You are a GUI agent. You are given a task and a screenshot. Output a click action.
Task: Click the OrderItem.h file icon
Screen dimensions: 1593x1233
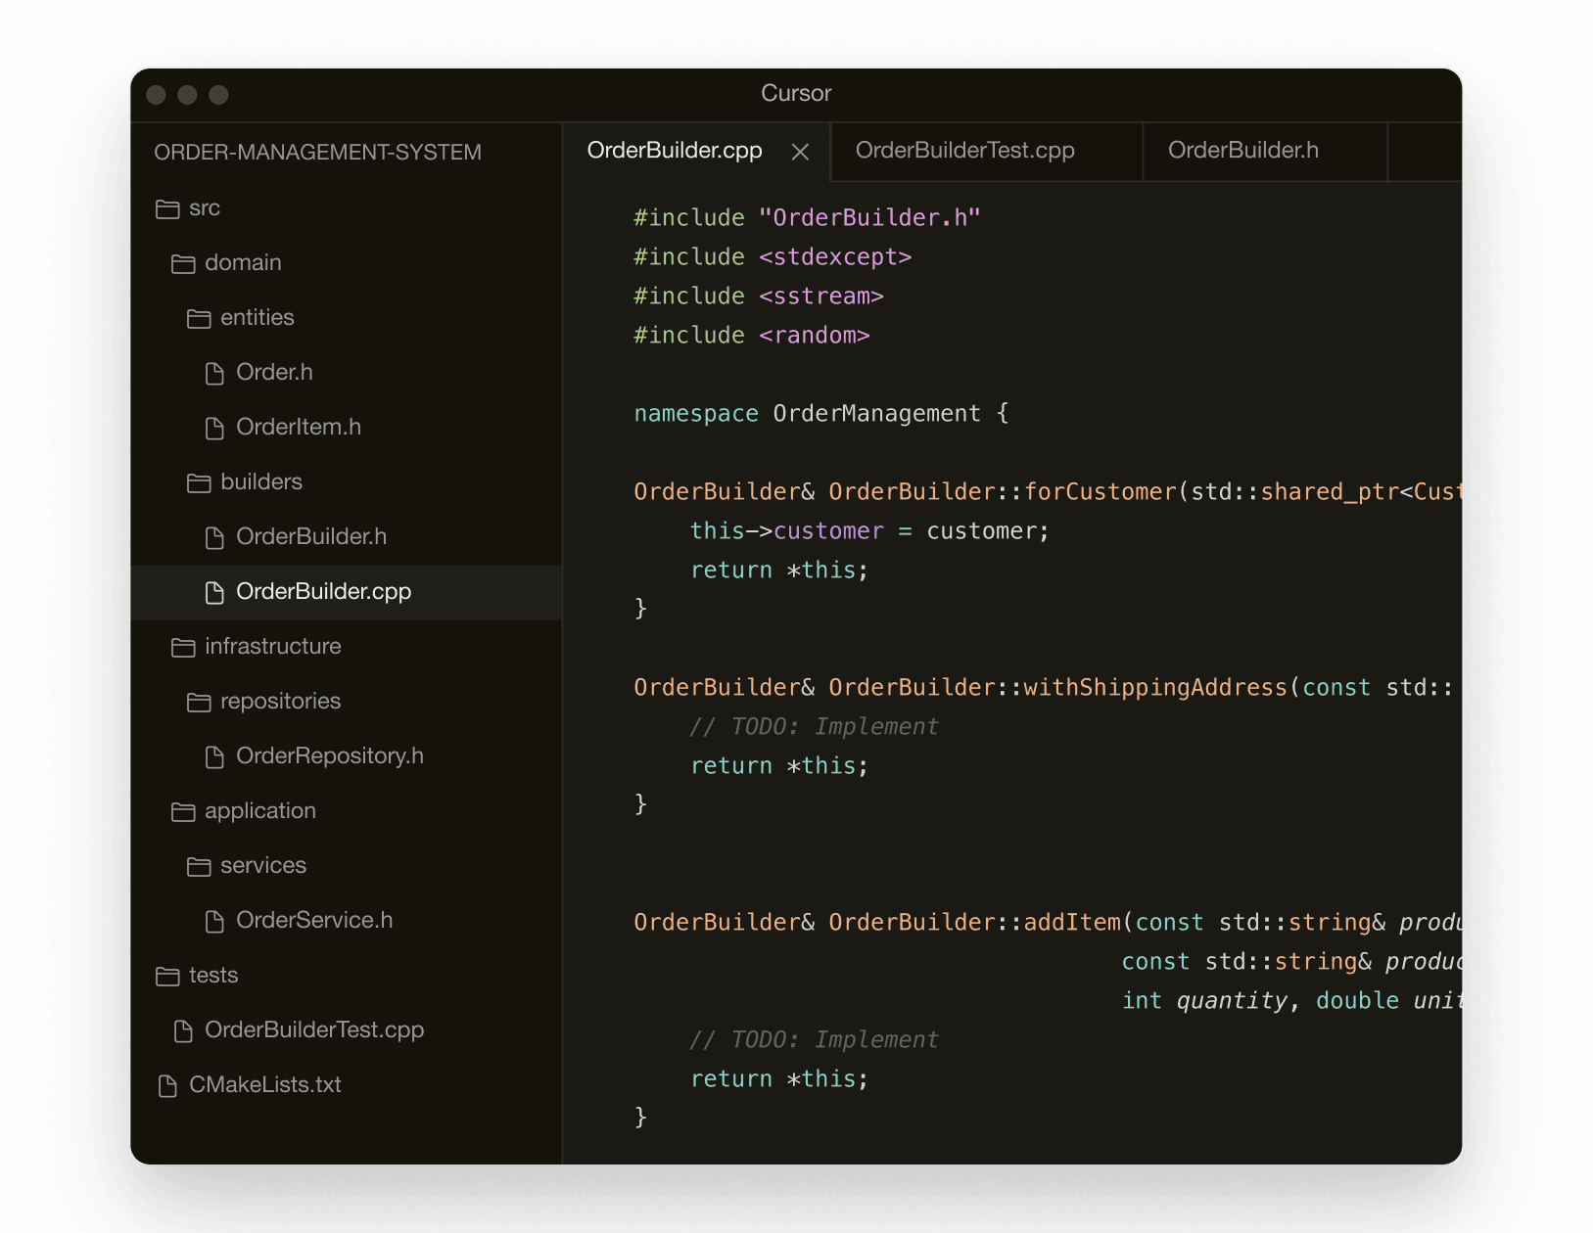click(214, 428)
